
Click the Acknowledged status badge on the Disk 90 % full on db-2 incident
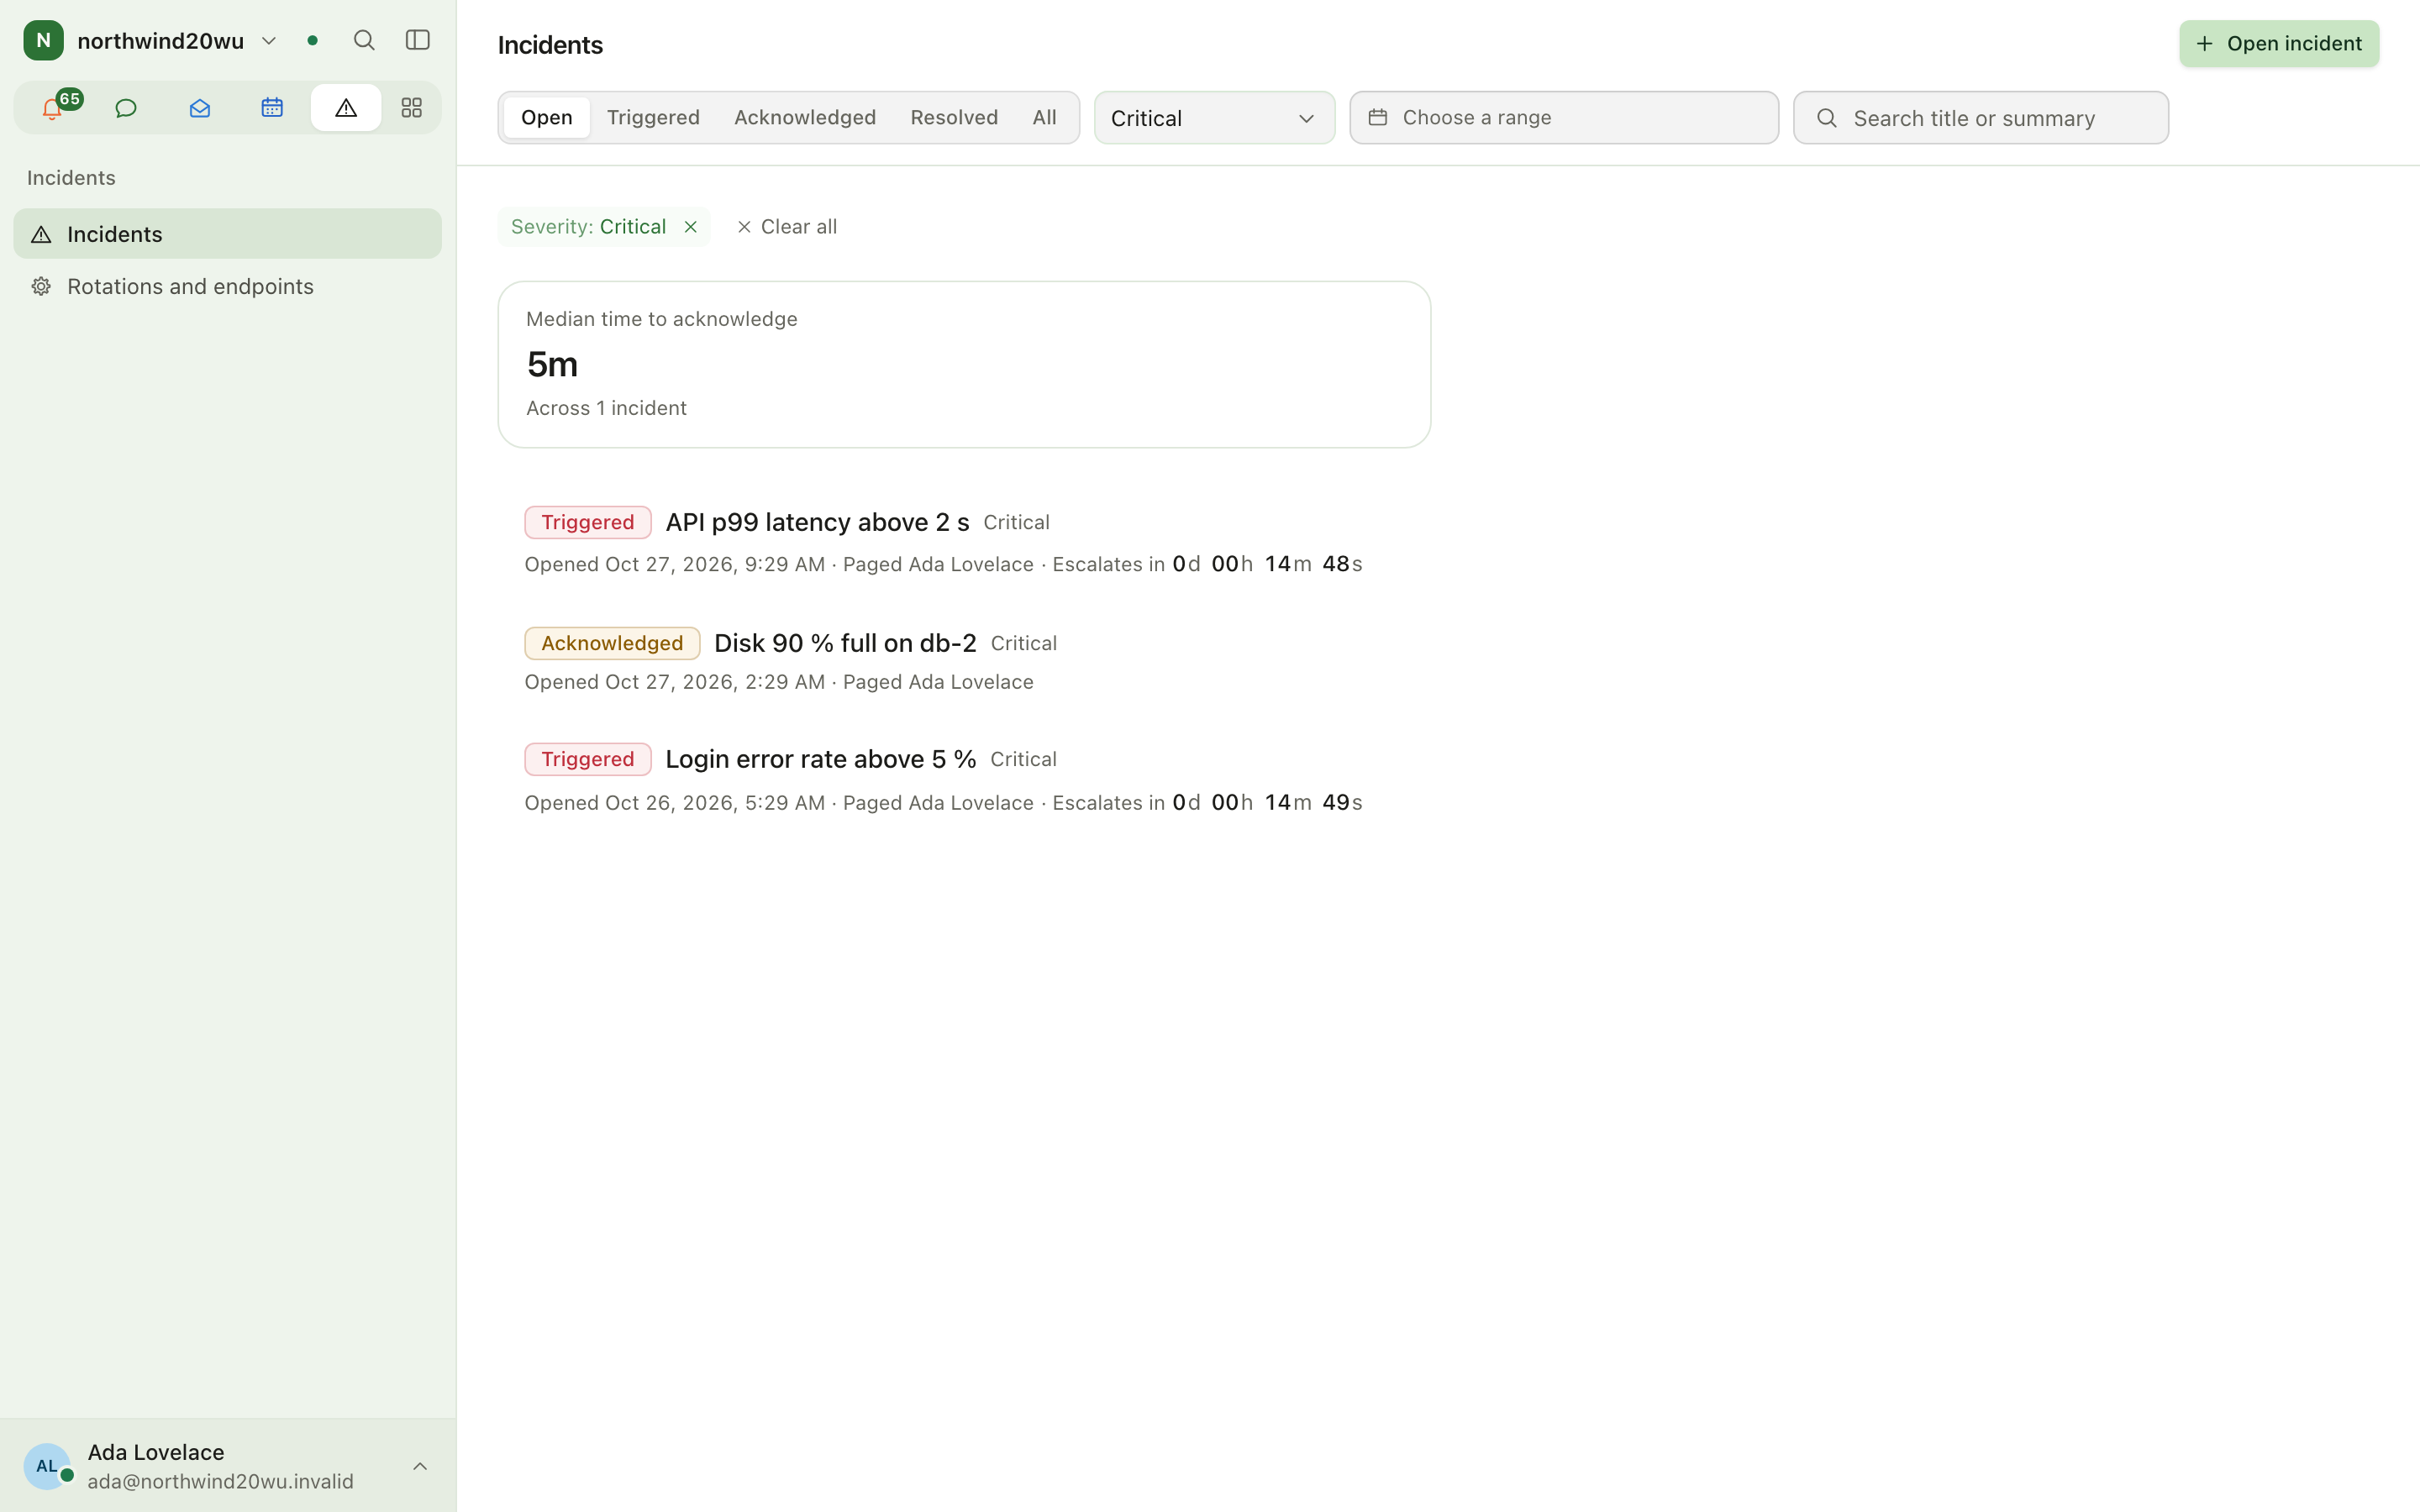(x=612, y=643)
